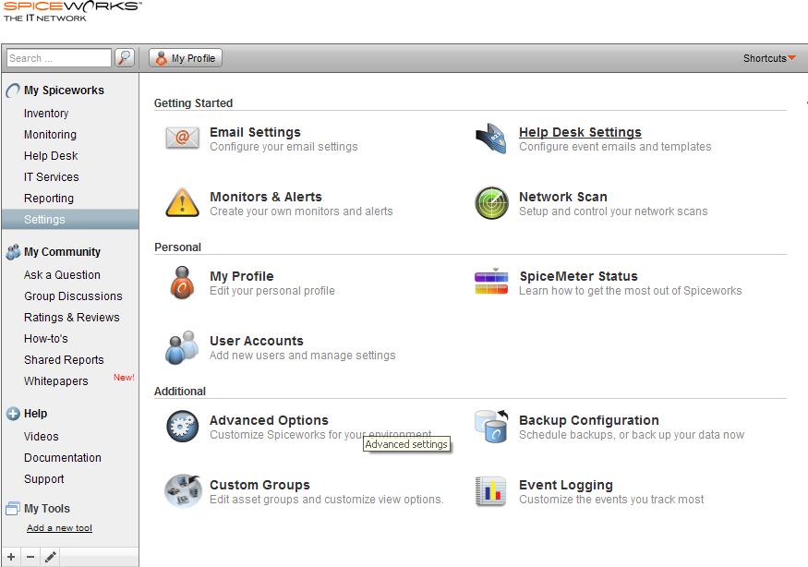This screenshot has height=567, width=808.
Task: Click the pencil edit icon at sidebar bottom
Action: (50, 557)
